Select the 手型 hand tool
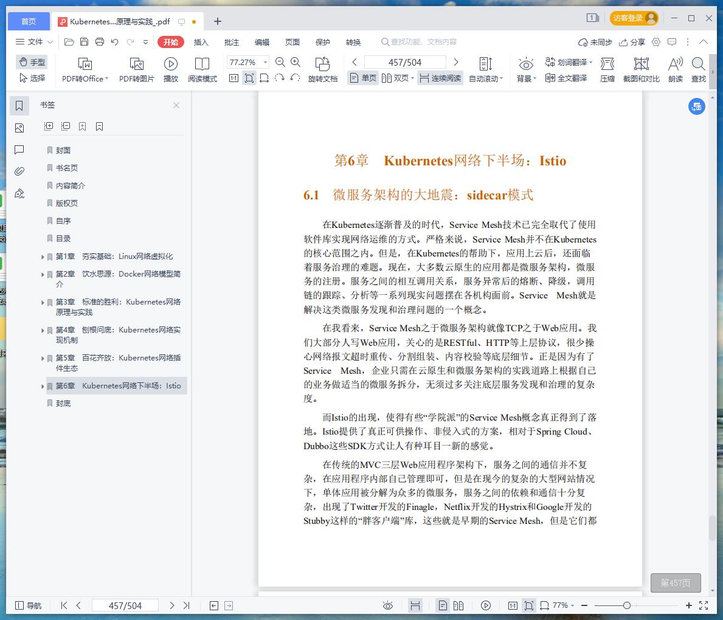The width and height of the screenshot is (723, 620). (x=32, y=62)
